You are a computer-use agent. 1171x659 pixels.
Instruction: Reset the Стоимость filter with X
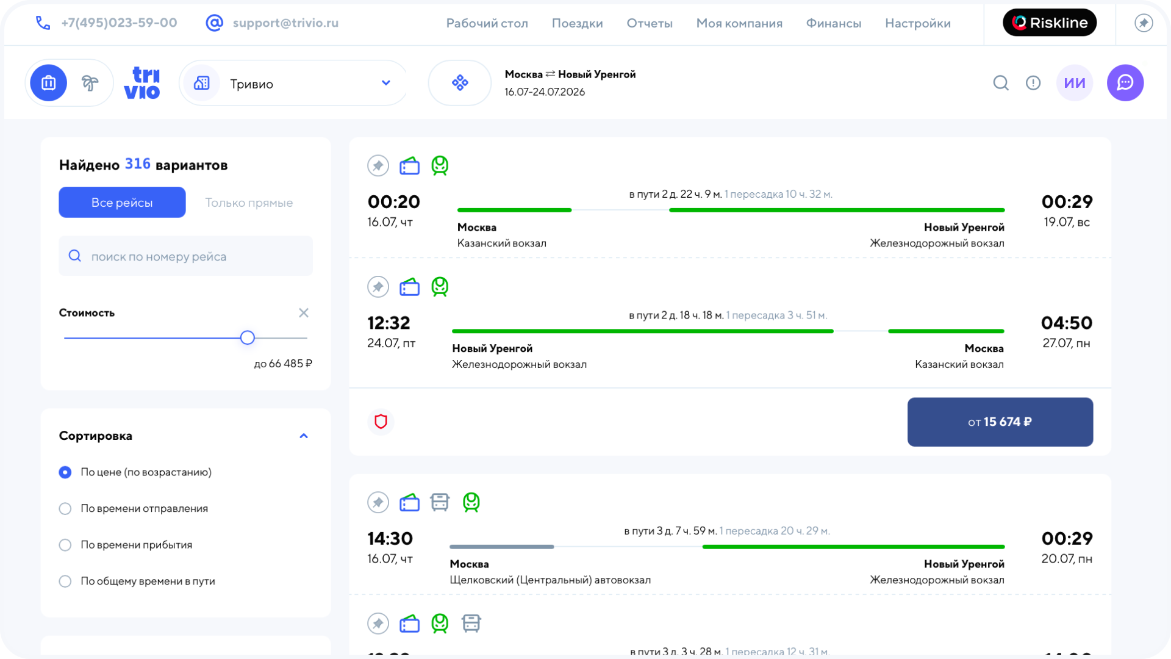304,313
